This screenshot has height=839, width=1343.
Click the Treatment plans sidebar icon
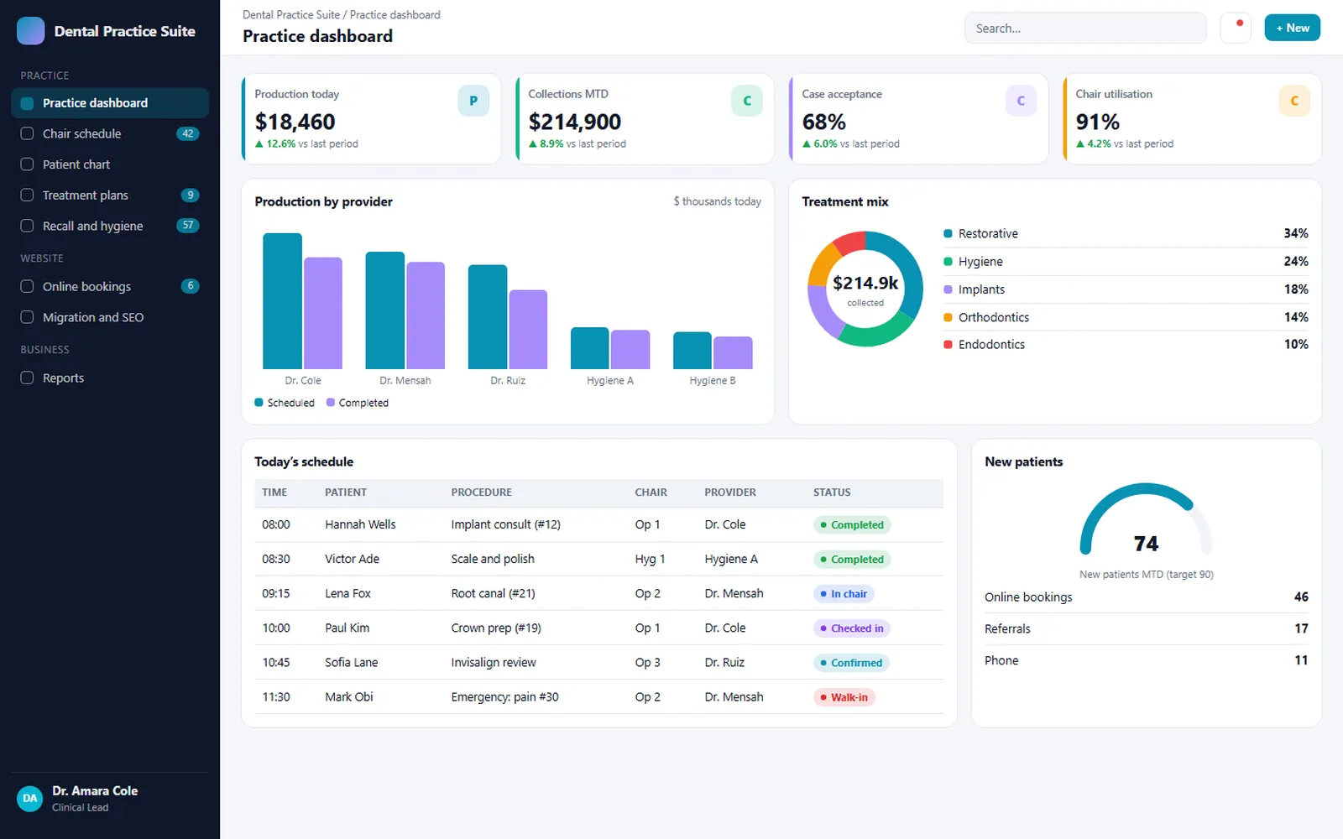pyautogui.click(x=27, y=195)
